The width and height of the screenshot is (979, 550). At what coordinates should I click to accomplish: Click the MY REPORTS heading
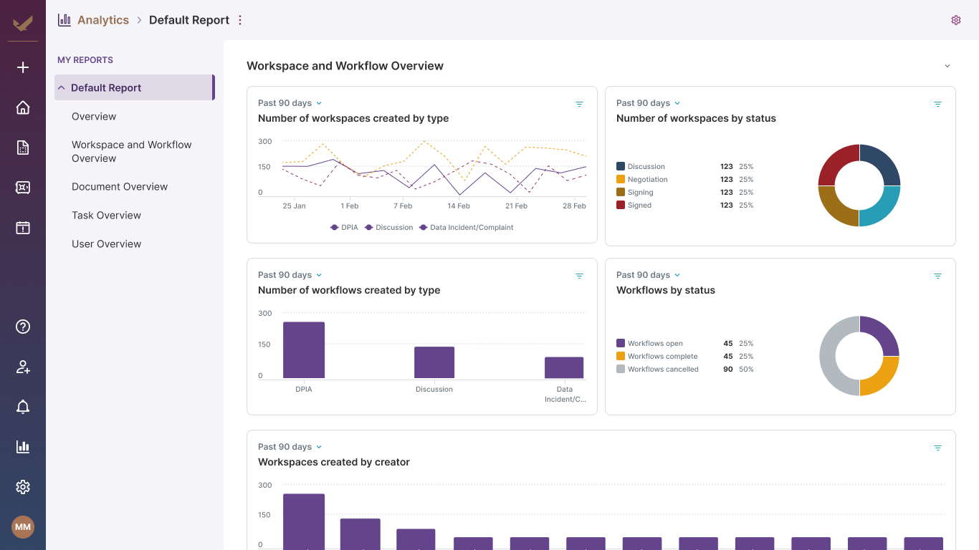click(x=85, y=60)
